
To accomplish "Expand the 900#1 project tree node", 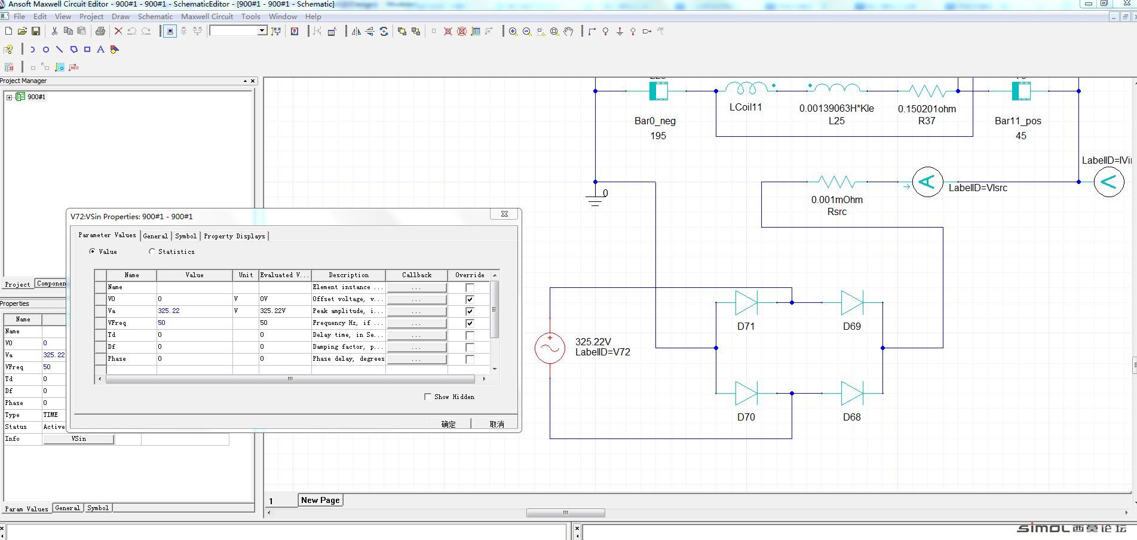I will [x=9, y=97].
